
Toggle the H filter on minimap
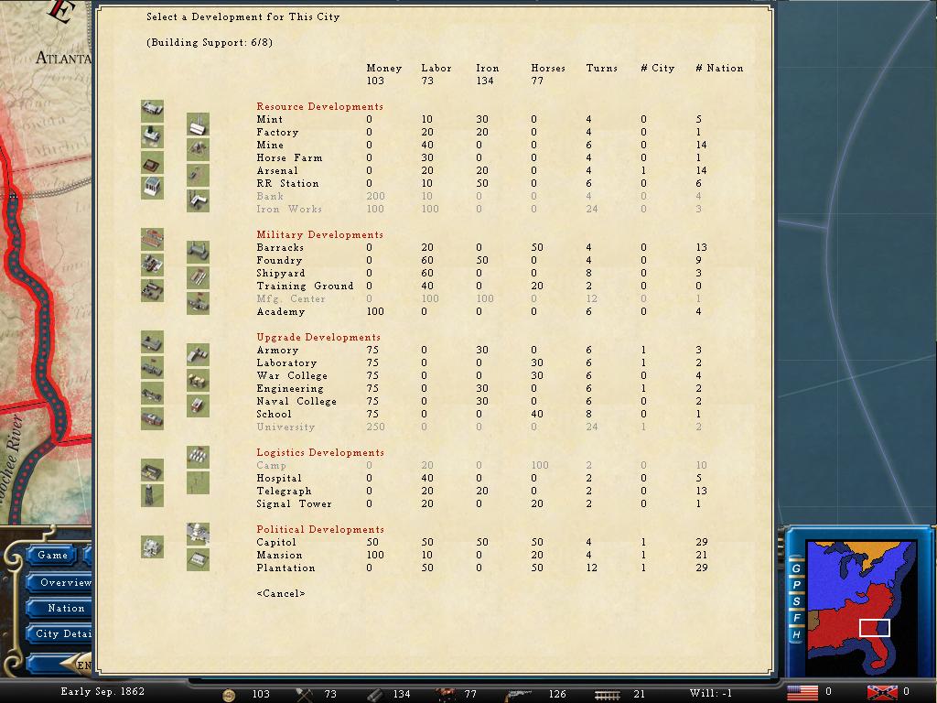point(796,634)
